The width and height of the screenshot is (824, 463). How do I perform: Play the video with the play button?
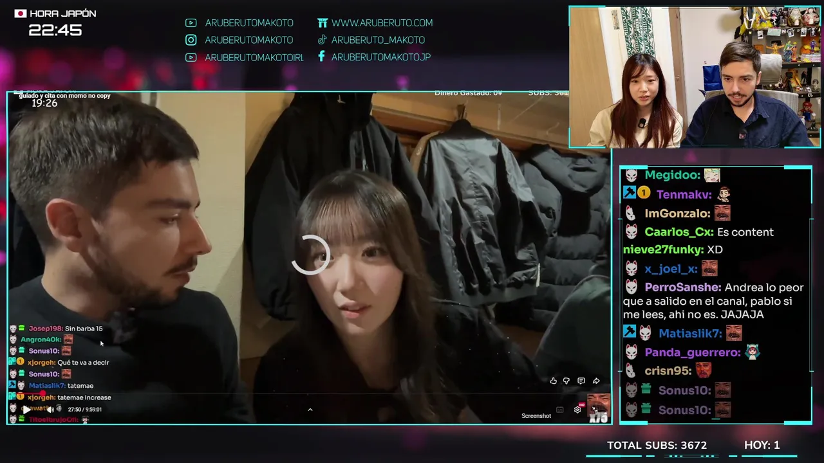pos(26,410)
